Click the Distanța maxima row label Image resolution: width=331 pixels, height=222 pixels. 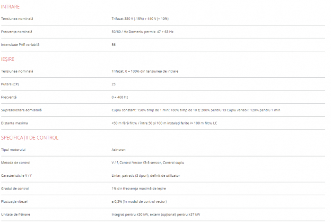point(15,123)
